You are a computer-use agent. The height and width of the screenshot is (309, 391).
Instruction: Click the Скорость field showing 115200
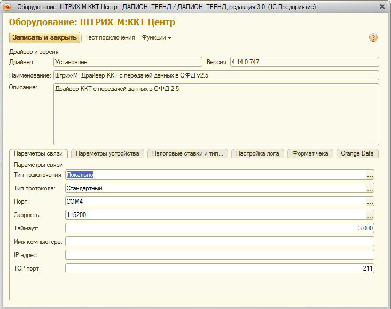pos(216,215)
